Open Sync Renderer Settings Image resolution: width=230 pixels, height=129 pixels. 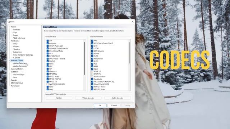coord(23,55)
